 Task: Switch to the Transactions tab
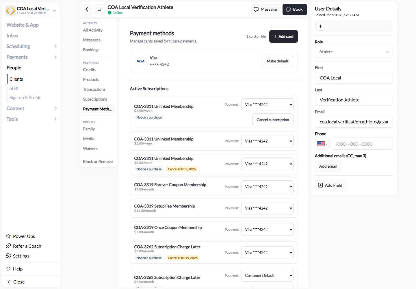pyautogui.click(x=94, y=89)
